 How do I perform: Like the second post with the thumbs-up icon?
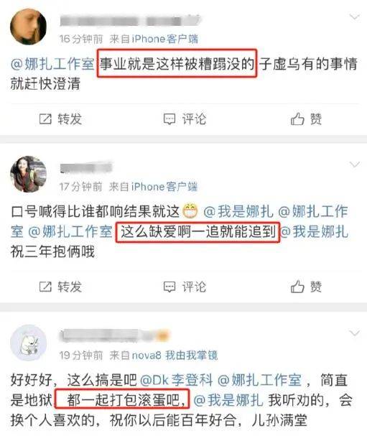[297, 287]
